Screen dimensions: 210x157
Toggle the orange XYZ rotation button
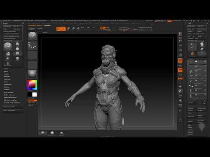tap(180, 78)
